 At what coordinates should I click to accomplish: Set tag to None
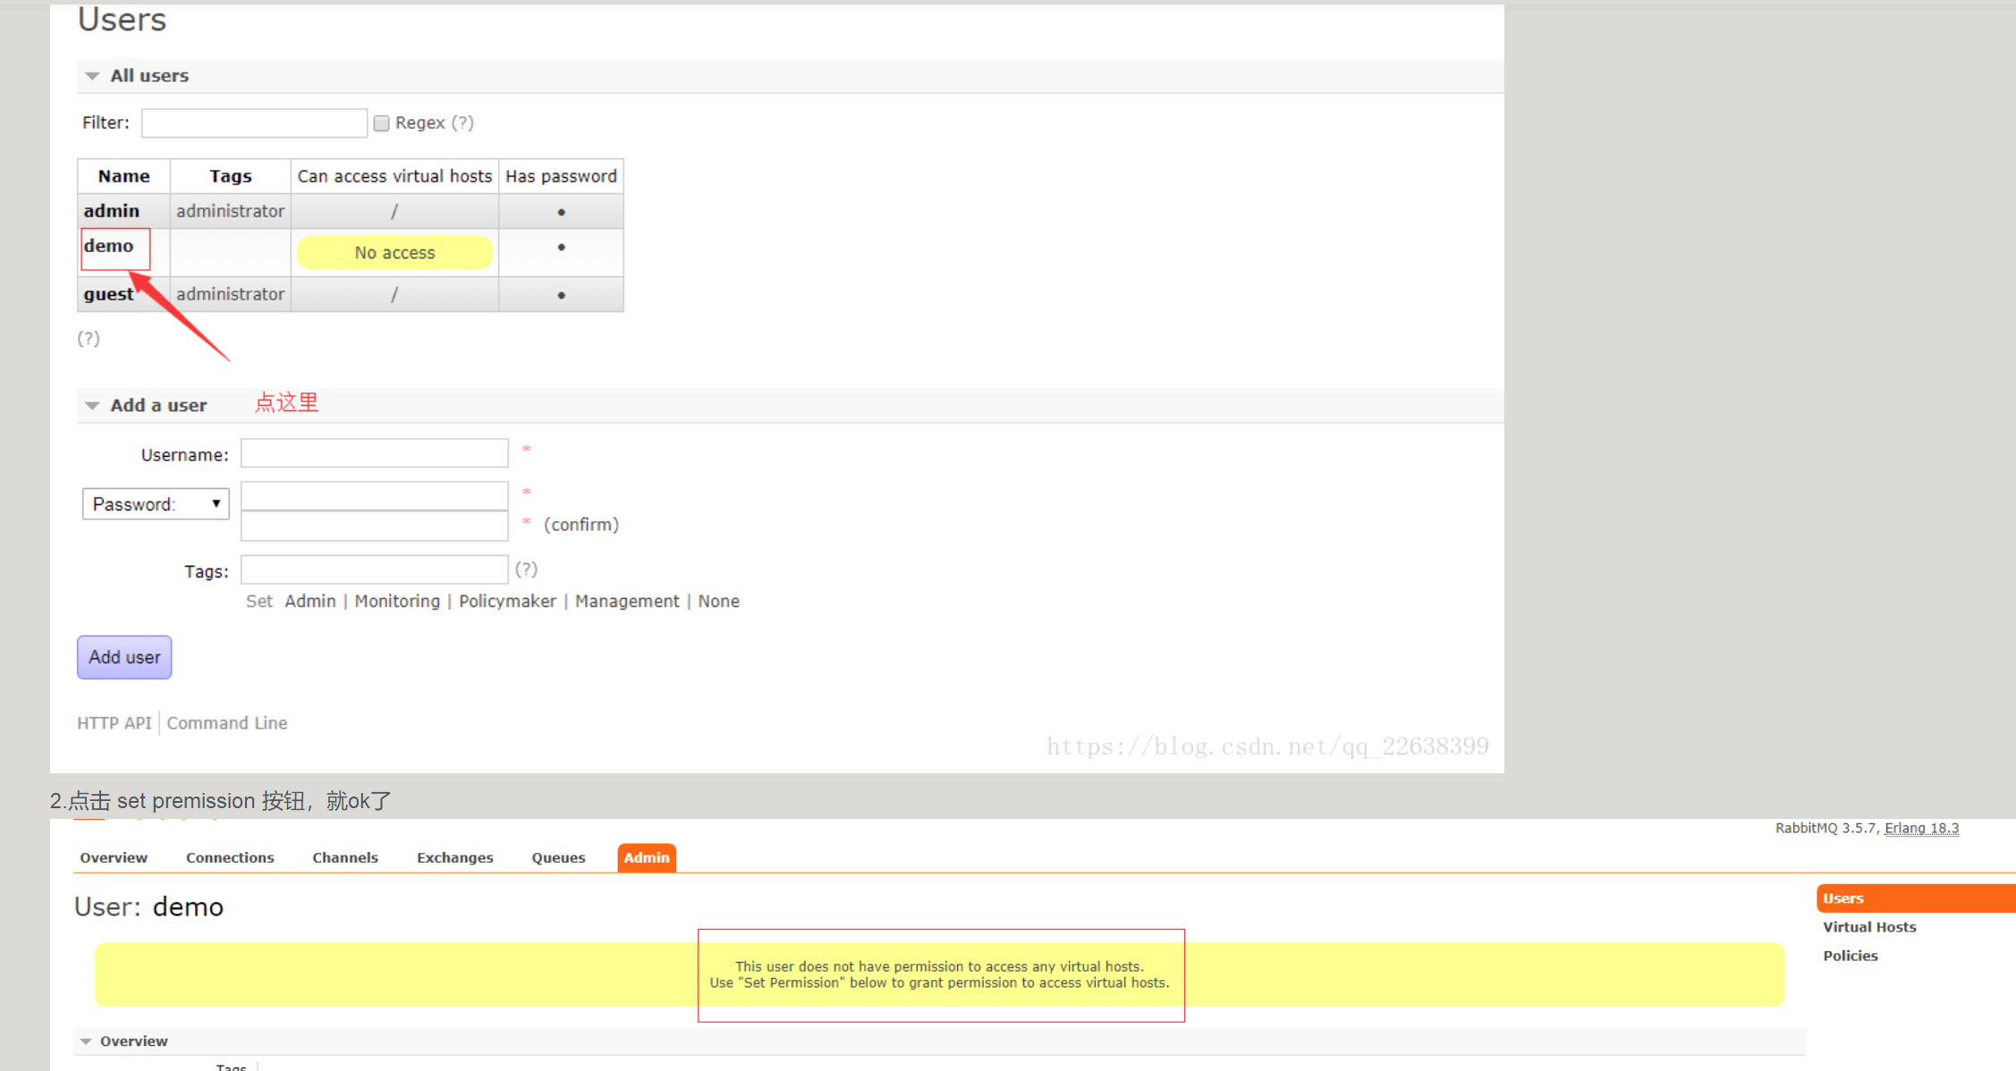coord(719,602)
